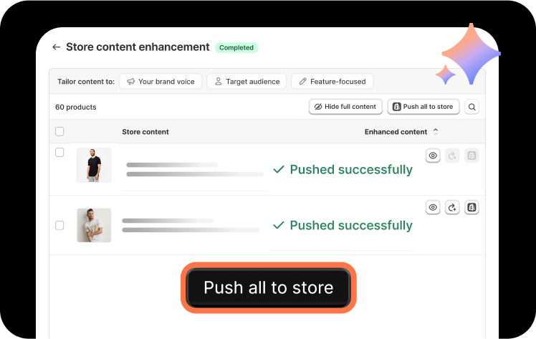Select the Target audience person chip
This screenshot has height=339, width=536.
[247, 82]
